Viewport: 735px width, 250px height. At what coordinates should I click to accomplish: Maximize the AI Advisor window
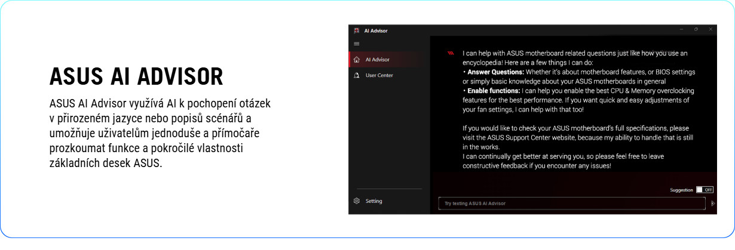[696, 30]
